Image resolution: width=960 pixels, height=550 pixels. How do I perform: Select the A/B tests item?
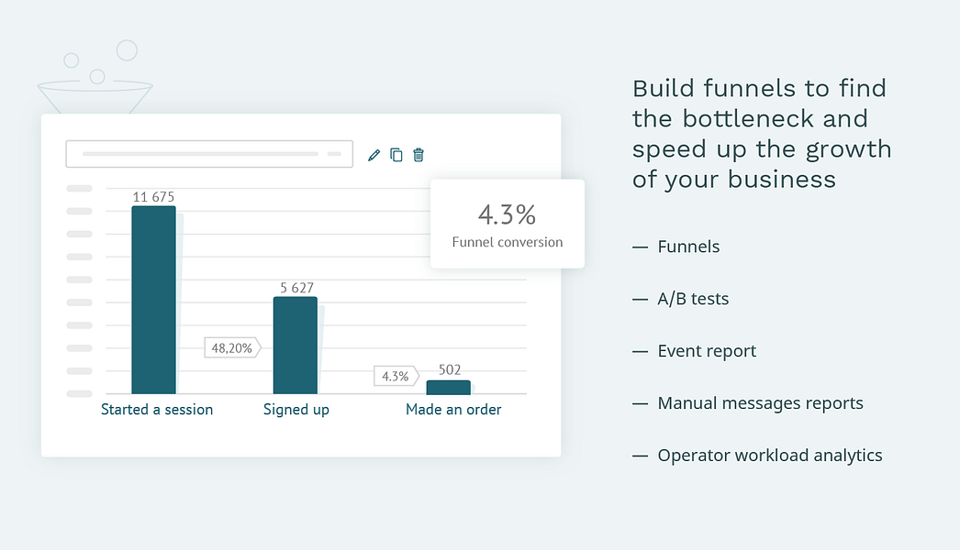pos(693,299)
